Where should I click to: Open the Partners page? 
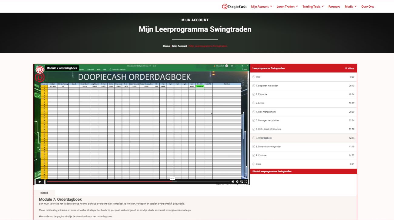(x=334, y=6)
